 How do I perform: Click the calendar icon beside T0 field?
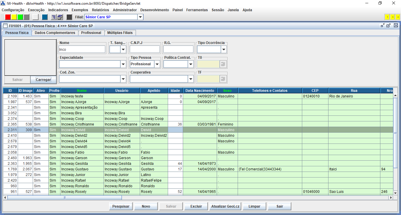pos(223,64)
